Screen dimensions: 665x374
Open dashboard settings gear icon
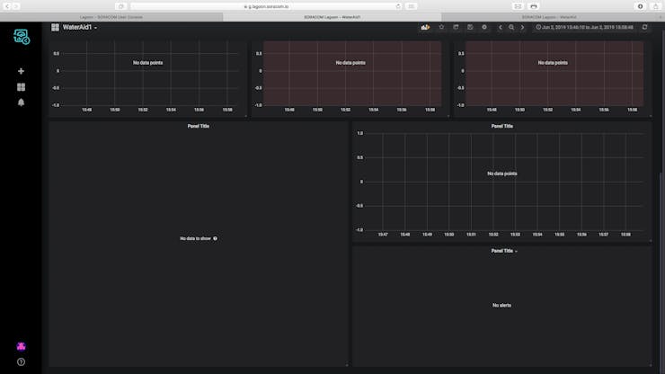click(x=484, y=27)
